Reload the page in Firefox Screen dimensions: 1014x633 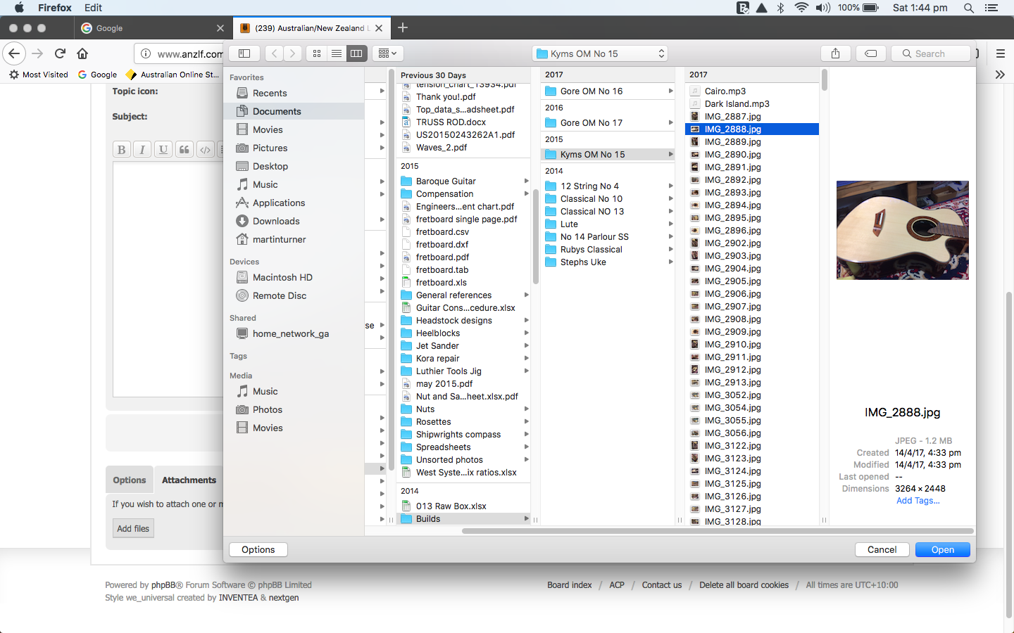60,53
